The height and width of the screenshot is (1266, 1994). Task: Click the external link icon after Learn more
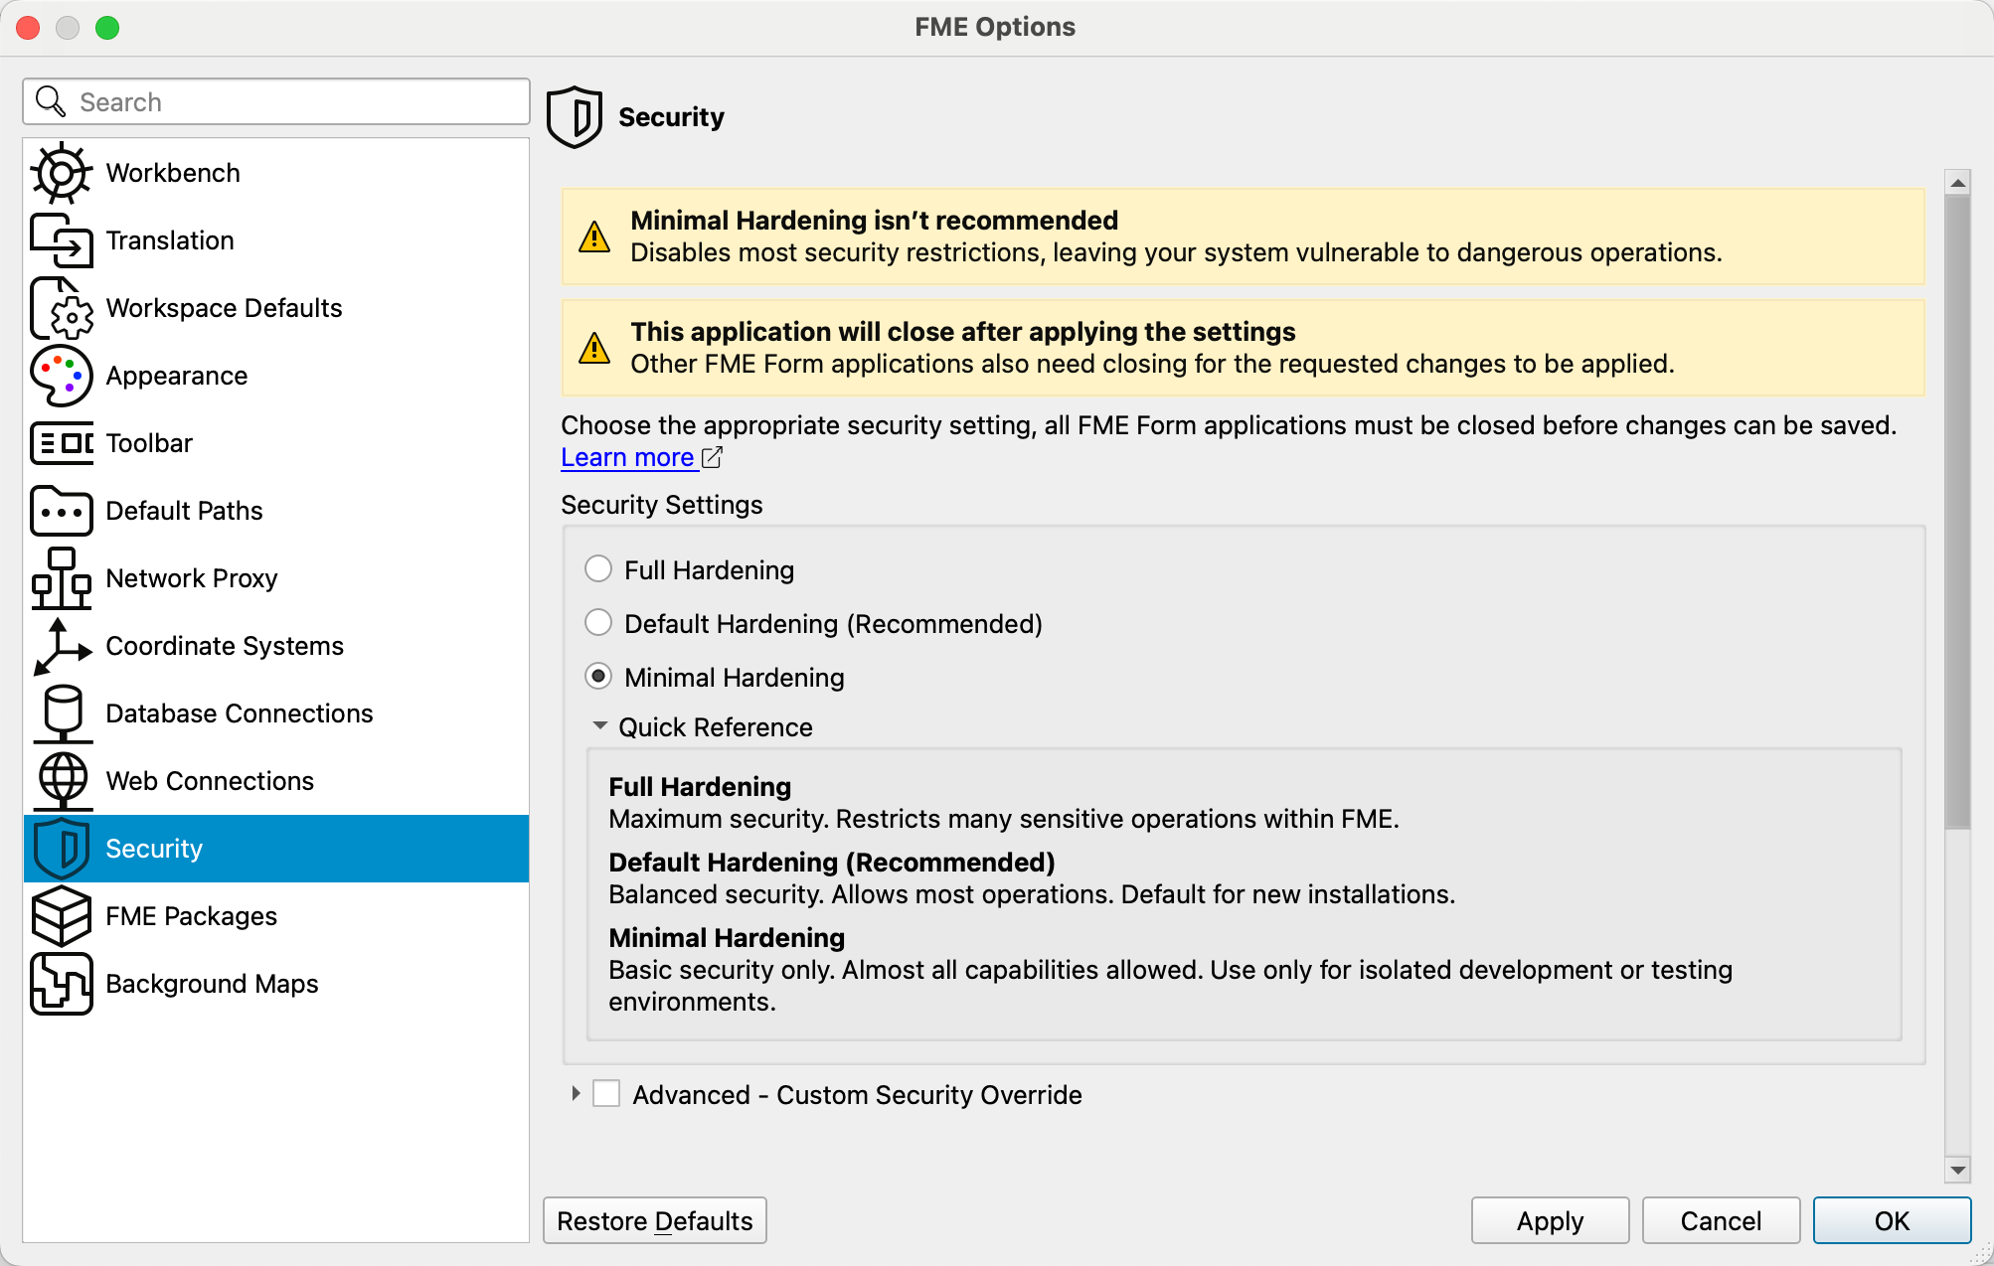coord(712,457)
